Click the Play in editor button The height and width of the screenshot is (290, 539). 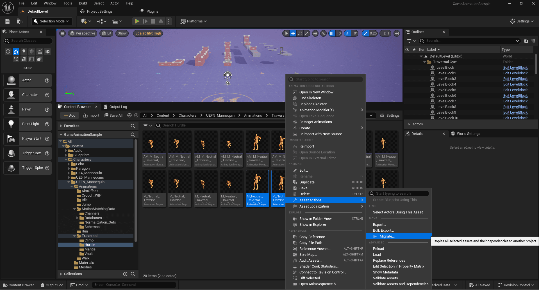137,21
